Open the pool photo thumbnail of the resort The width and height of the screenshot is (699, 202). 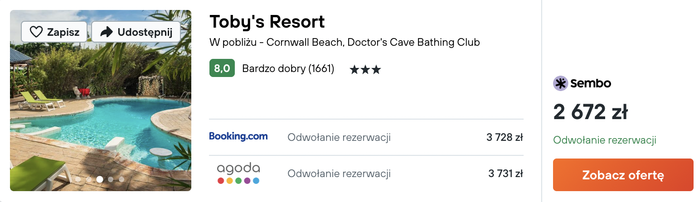101,101
